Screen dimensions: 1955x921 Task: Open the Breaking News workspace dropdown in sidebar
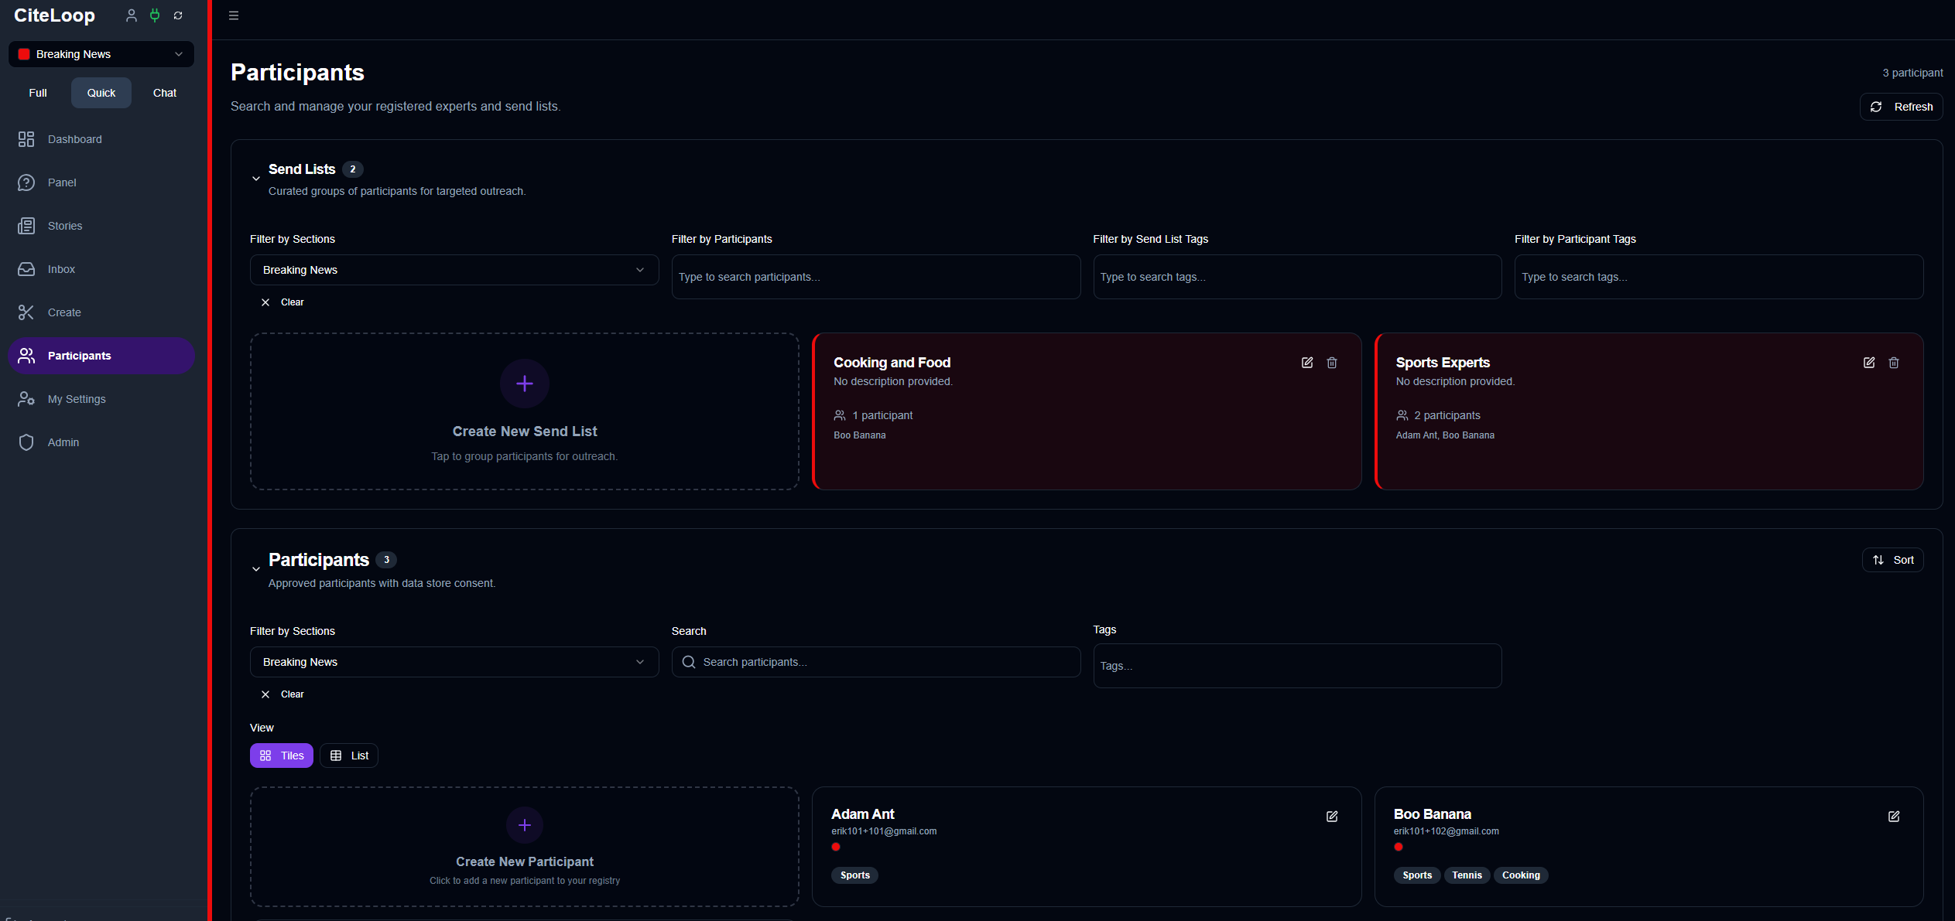[101, 54]
